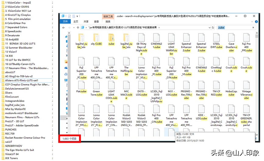Click the New folder icon in the quick access toolbar
The height and width of the screenshot is (161, 264).
pyautogui.click(x=74, y=16)
